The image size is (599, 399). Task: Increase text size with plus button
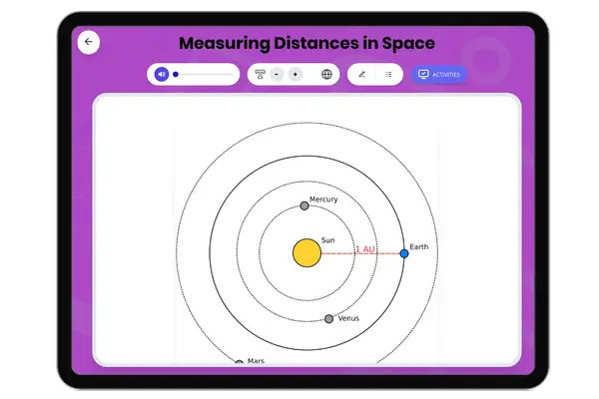pos(295,74)
